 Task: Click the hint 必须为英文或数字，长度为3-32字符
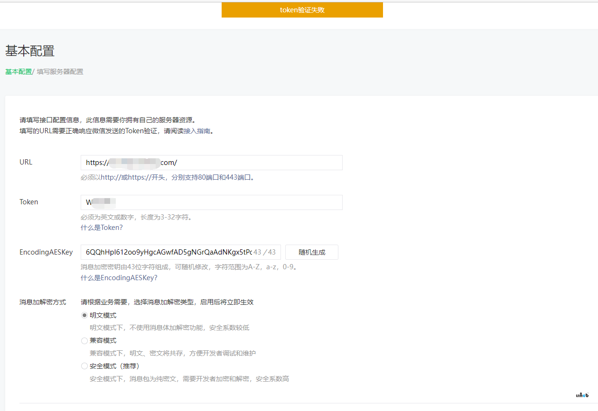click(136, 217)
